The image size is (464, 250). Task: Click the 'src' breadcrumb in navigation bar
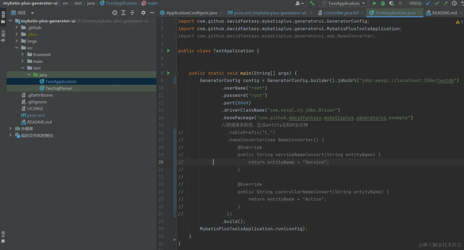coord(66,3)
